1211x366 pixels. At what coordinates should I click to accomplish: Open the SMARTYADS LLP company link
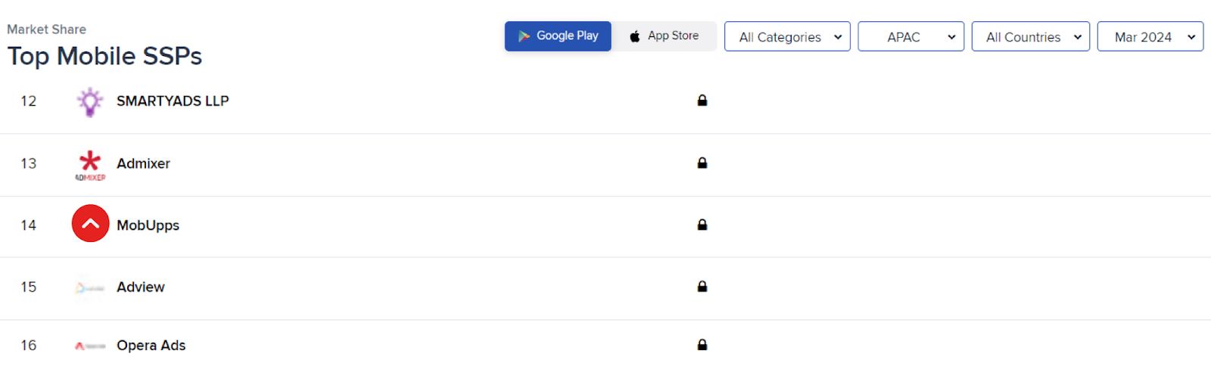point(173,101)
